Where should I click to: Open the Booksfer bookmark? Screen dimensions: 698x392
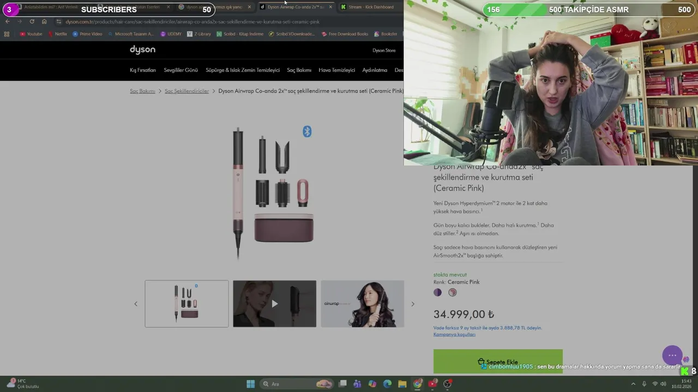click(x=386, y=34)
